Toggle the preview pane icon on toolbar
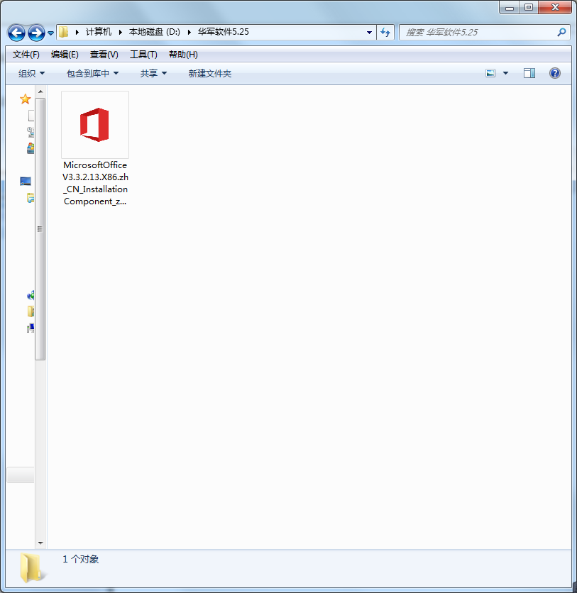This screenshot has width=577, height=593. click(x=528, y=72)
